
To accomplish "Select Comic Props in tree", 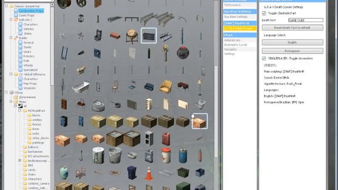I will click(x=26, y=15).
